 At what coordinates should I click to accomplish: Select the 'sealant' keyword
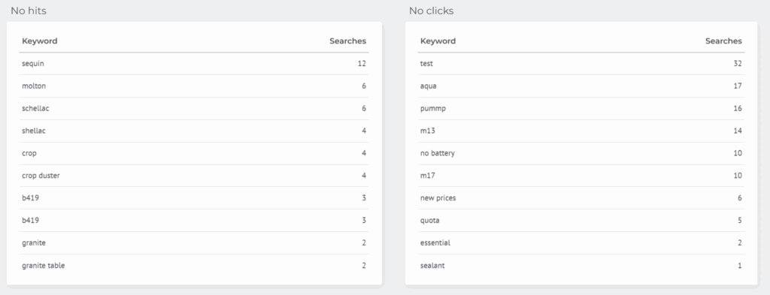pyautogui.click(x=432, y=266)
